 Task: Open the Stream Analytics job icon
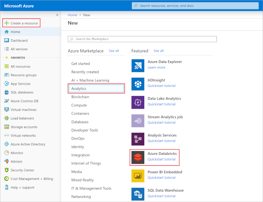tap(138, 121)
